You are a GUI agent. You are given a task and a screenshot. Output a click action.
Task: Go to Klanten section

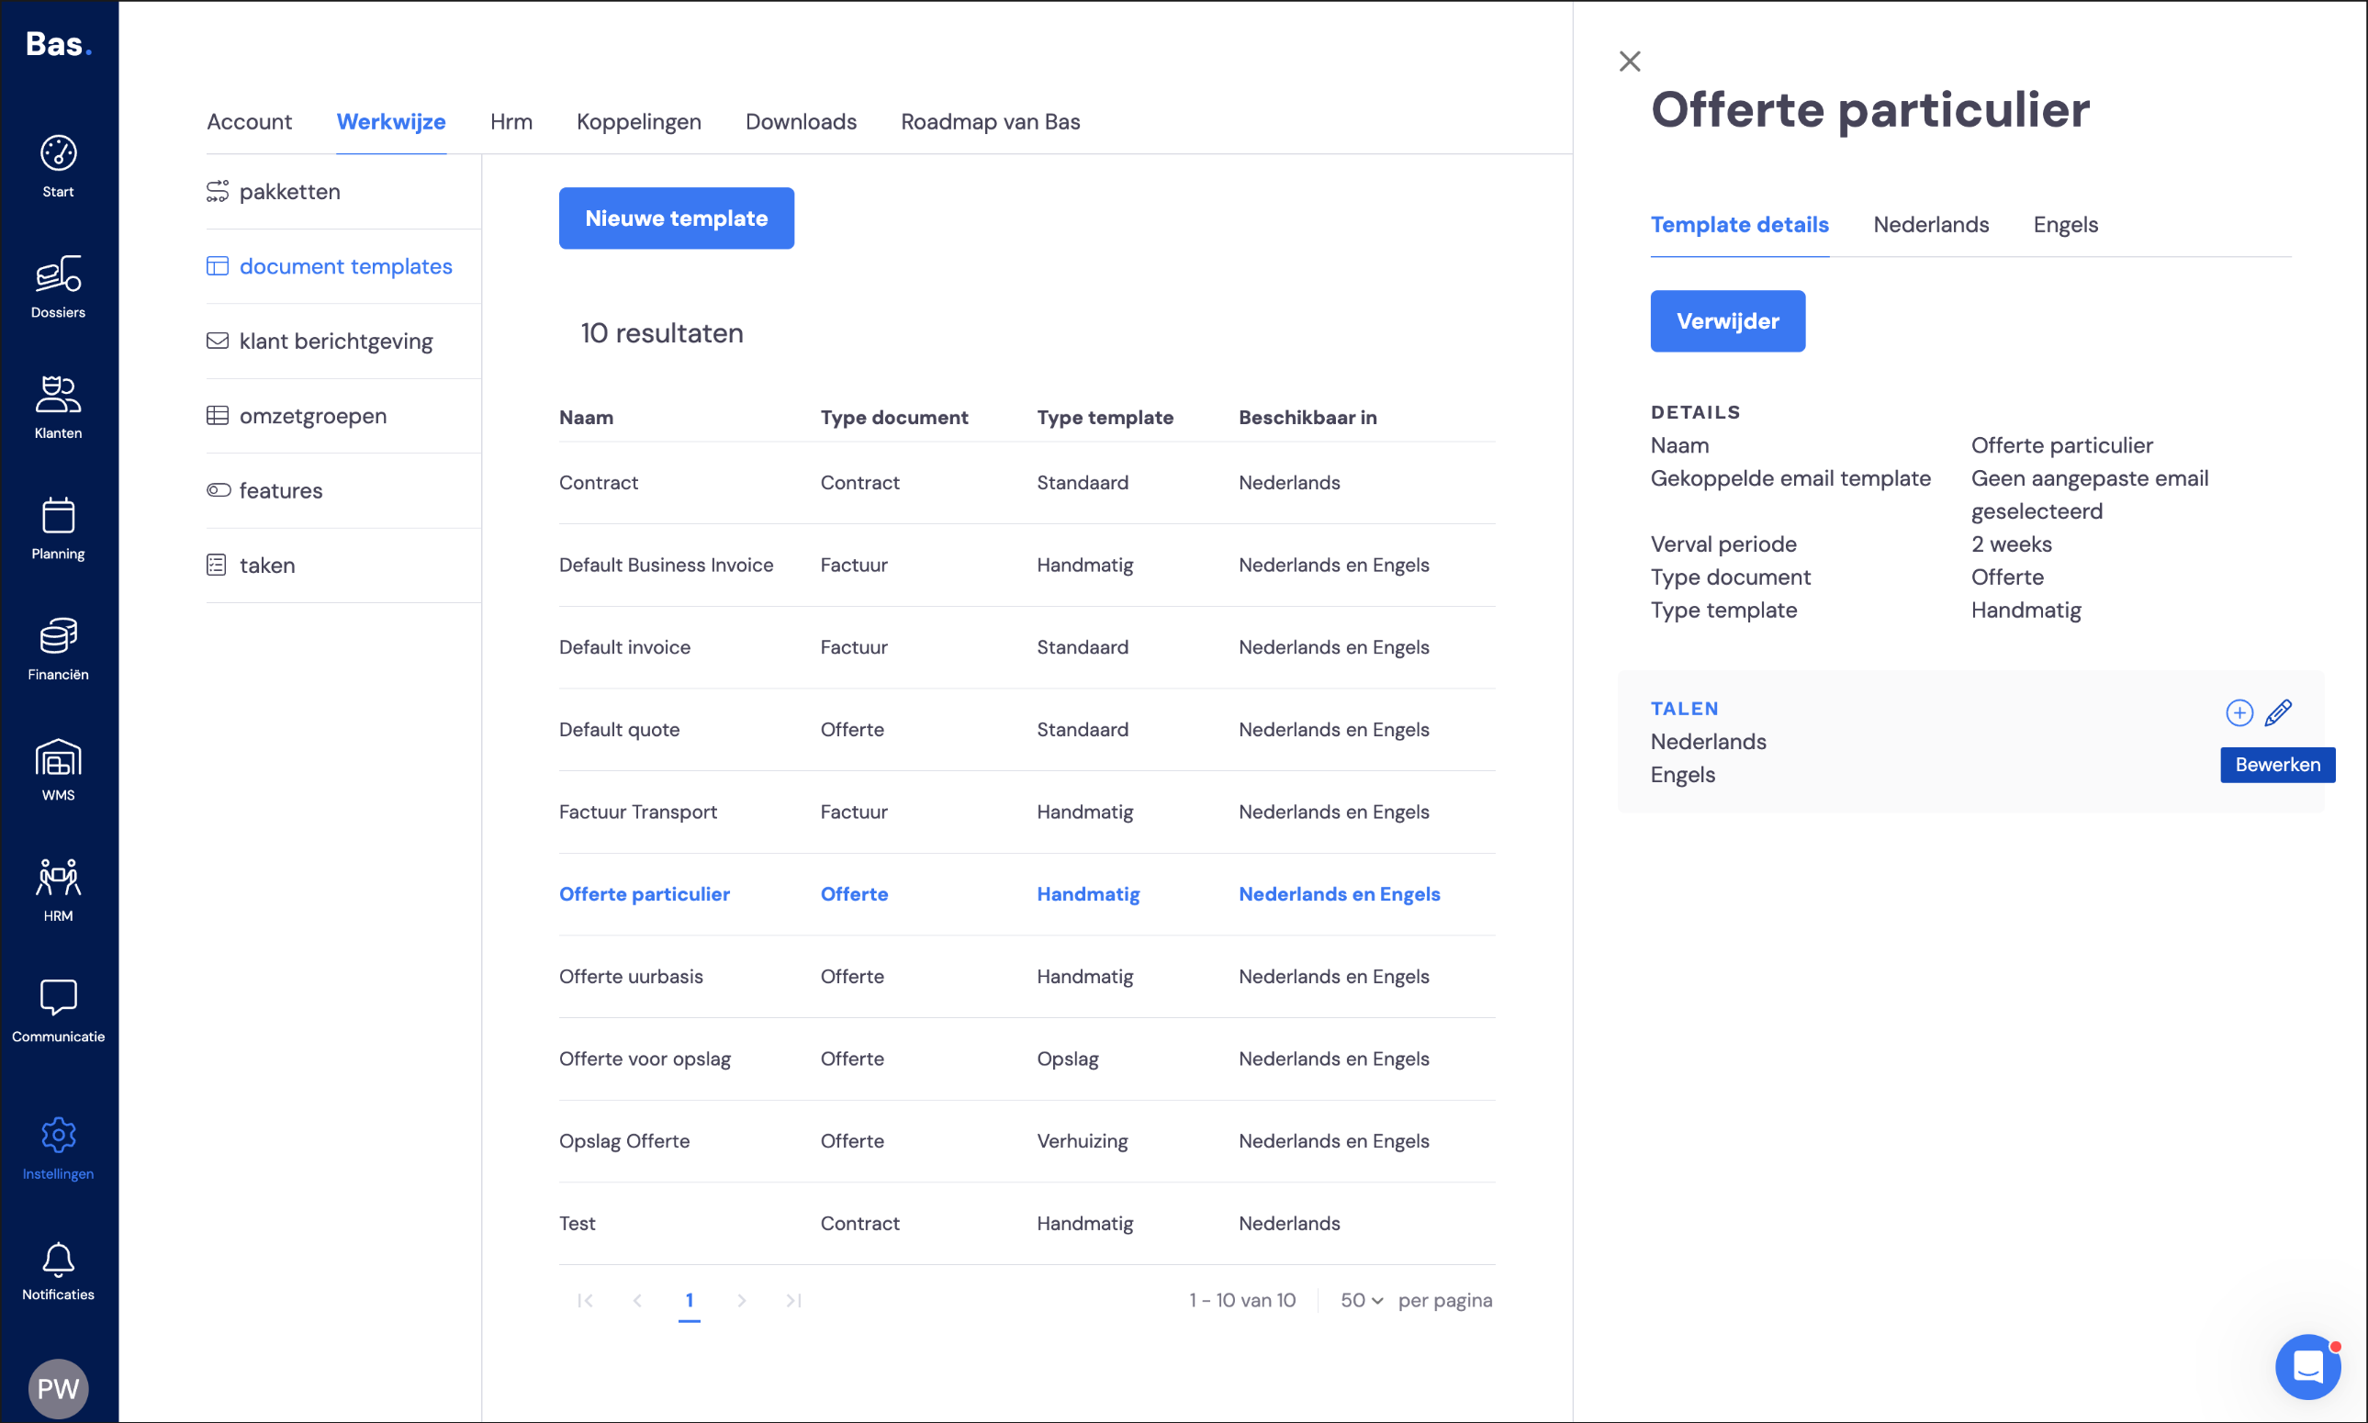point(58,408)
